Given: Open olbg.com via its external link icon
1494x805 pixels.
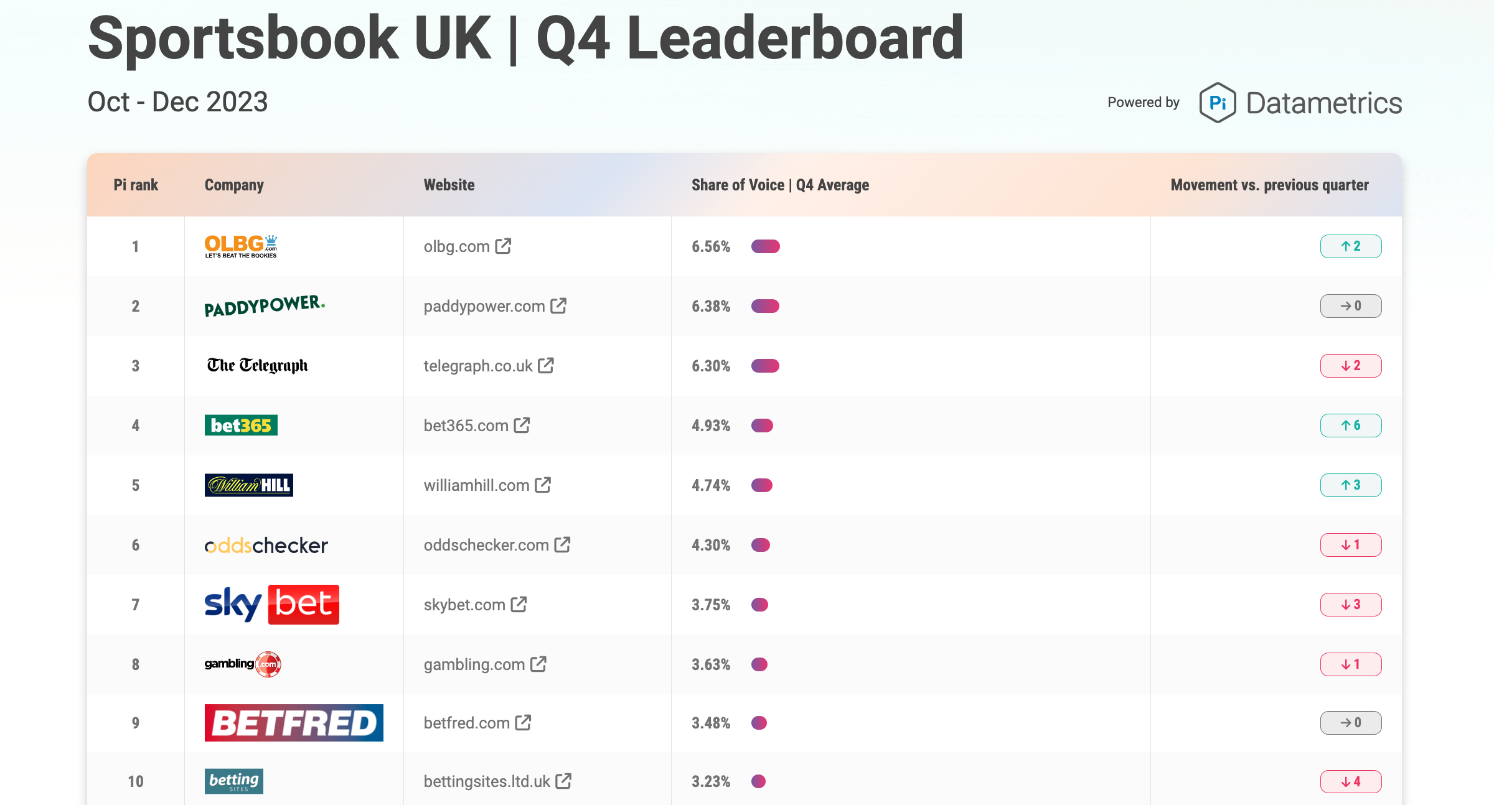Looking at the screenshot, I should coord(503,246).
